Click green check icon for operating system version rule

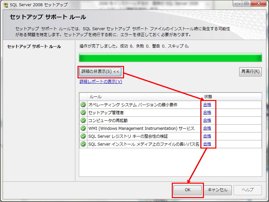pos(83,105)
